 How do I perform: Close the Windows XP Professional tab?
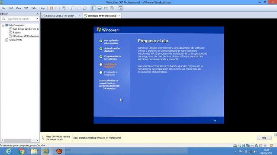click(119, 15)
